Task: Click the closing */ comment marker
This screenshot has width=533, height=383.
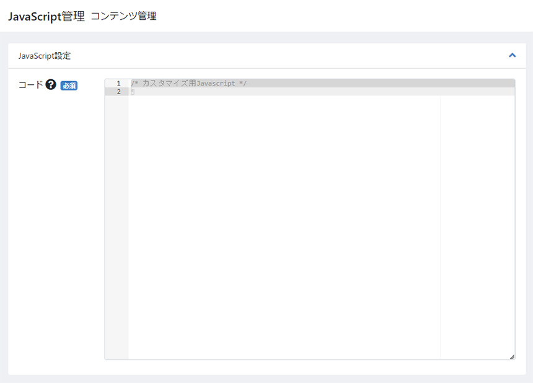Action: pos(243,83)
